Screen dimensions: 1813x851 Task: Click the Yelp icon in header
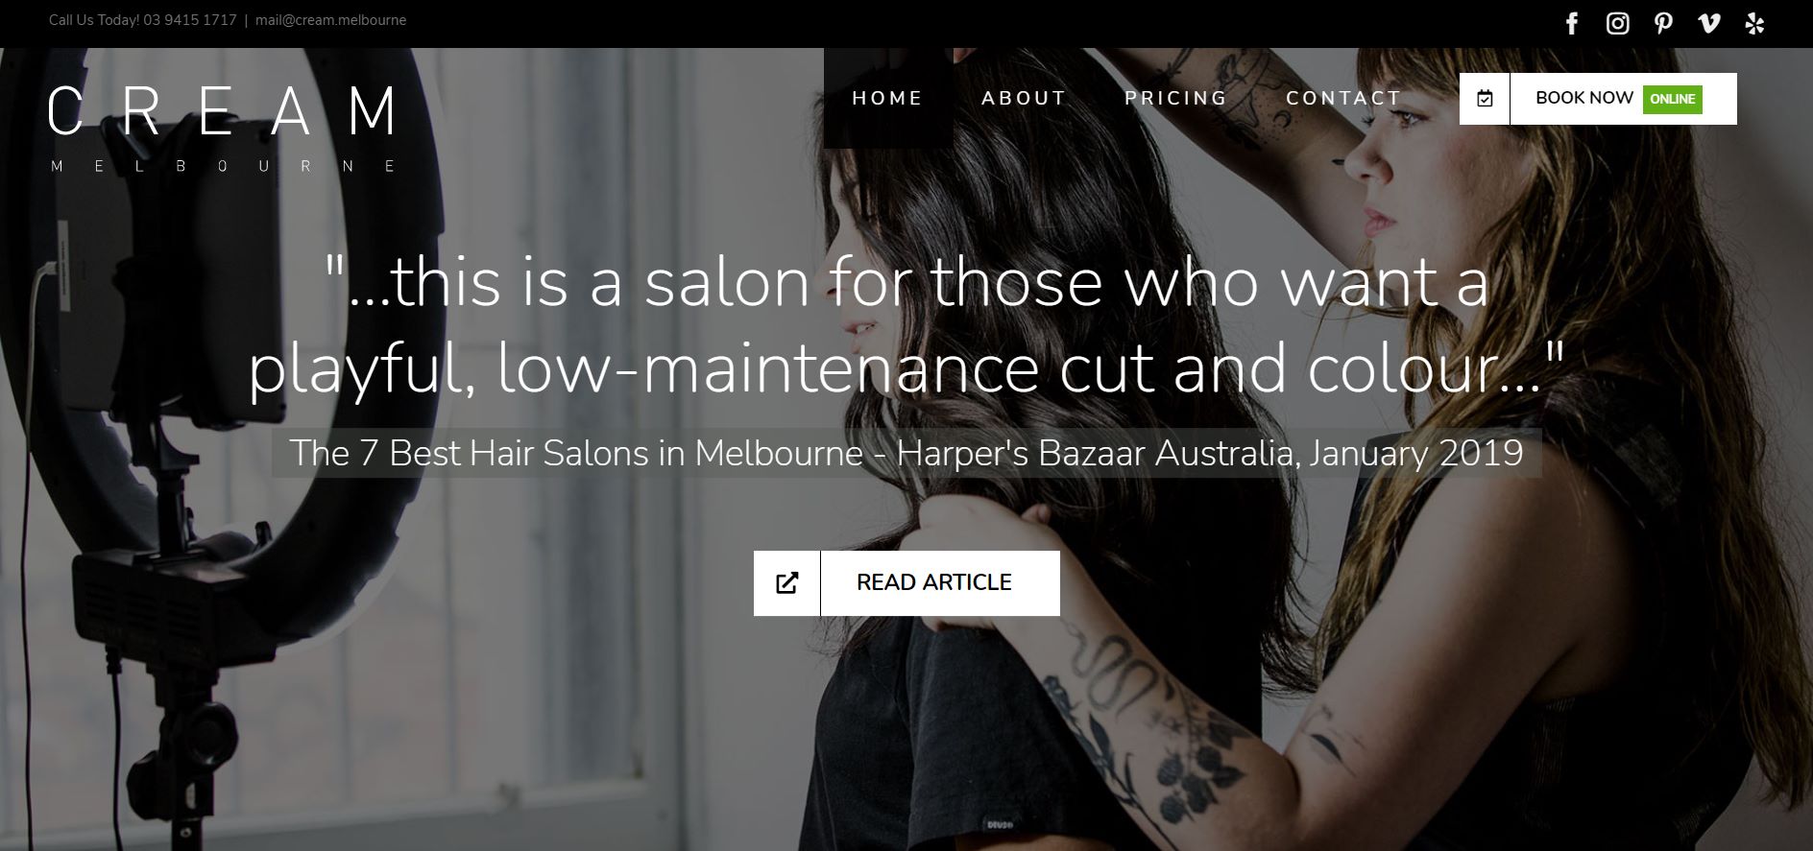1755,23
